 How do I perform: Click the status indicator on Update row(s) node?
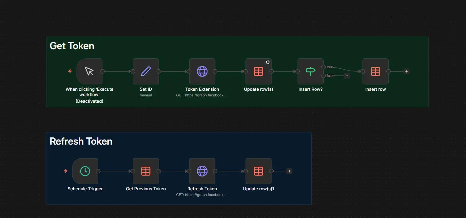[268, 62]
